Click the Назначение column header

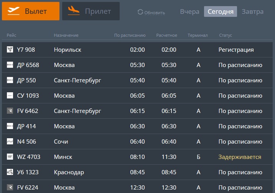click(66, 35)
